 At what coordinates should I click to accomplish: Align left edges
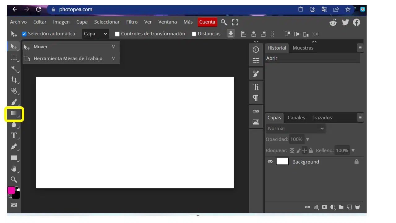pyautogui.click(x=244, y=34)
